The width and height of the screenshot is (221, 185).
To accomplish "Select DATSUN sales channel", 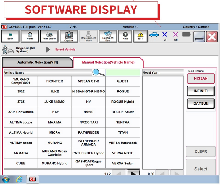I will coord(201,104).
